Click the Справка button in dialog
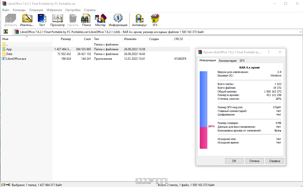Viewport: 303px width, 187px height. click(x=274, y=161)
